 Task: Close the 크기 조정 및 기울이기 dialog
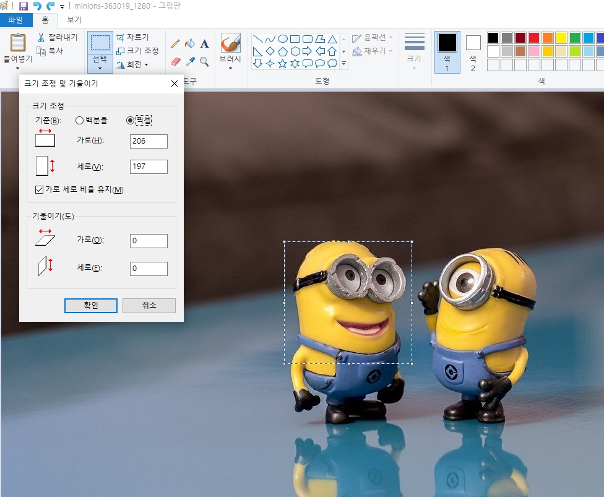tap(174, 84)
